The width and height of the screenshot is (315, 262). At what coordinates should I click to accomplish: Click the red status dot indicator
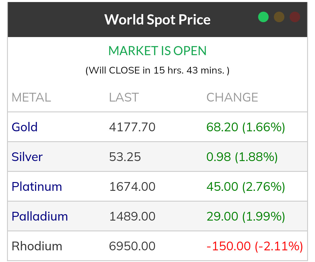[x=295, y=17]
